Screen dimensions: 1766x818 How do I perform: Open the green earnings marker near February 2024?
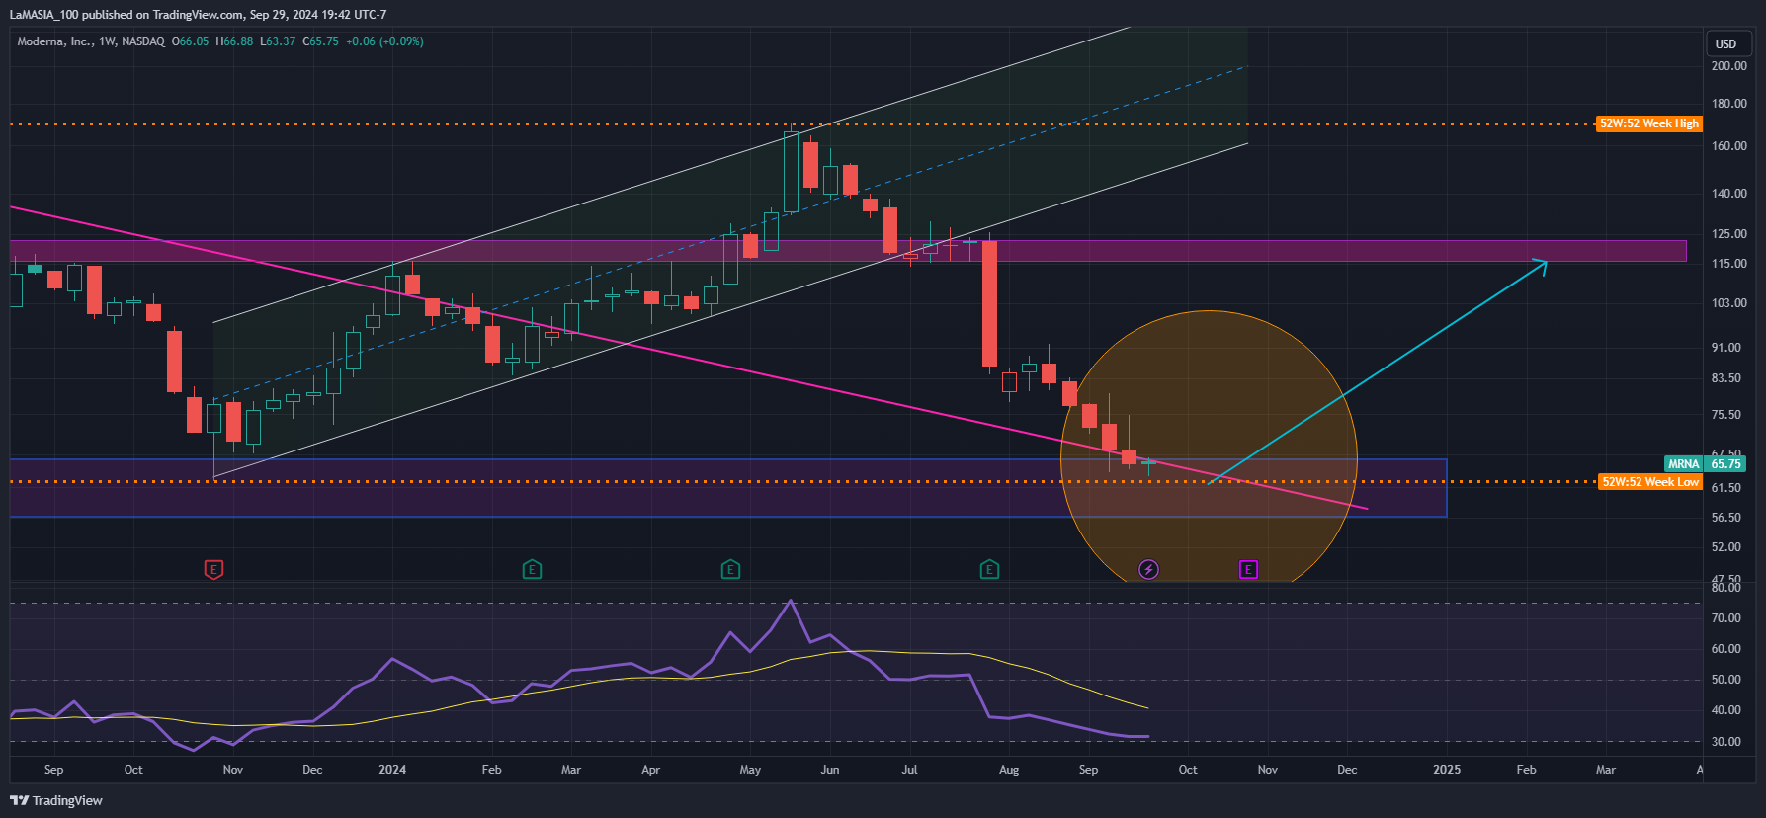[532, 569]
